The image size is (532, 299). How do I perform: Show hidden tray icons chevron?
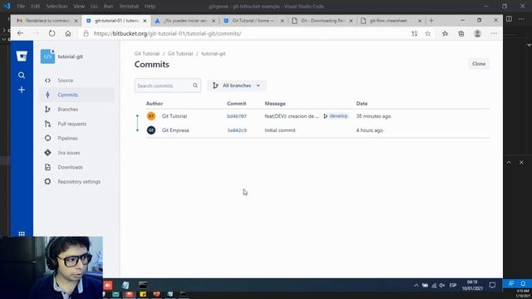[x=416, y=286]
